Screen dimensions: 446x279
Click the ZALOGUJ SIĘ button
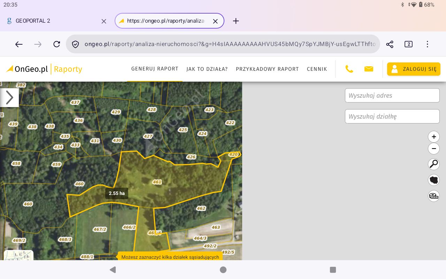pos(414,69)
